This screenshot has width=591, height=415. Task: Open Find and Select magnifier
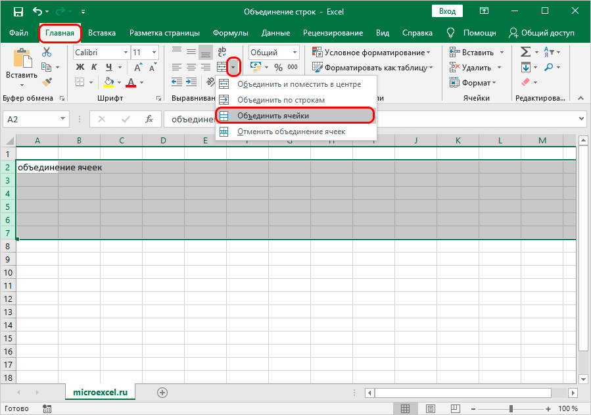tap(548, 67)
